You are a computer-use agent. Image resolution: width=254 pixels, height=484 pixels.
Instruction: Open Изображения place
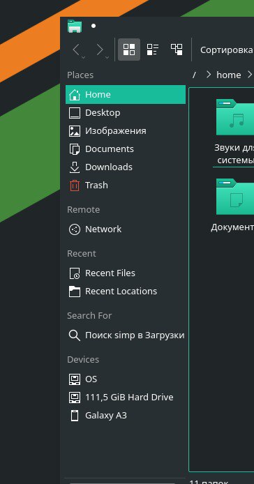point(126,131)
